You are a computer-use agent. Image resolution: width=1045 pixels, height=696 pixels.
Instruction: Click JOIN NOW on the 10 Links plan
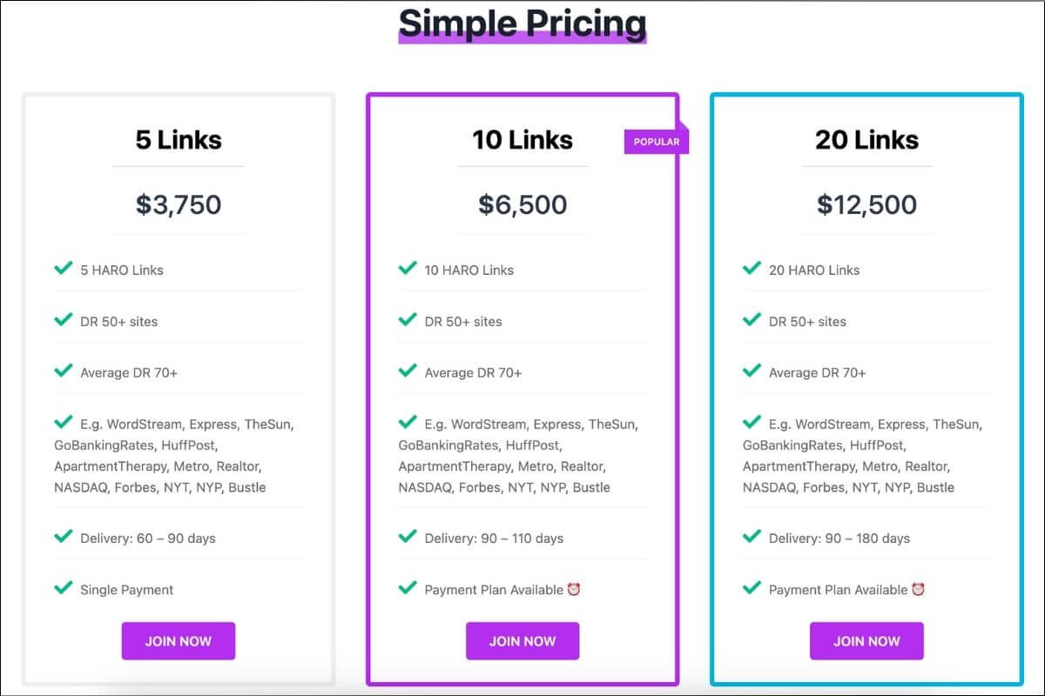[x=522, y=641]
